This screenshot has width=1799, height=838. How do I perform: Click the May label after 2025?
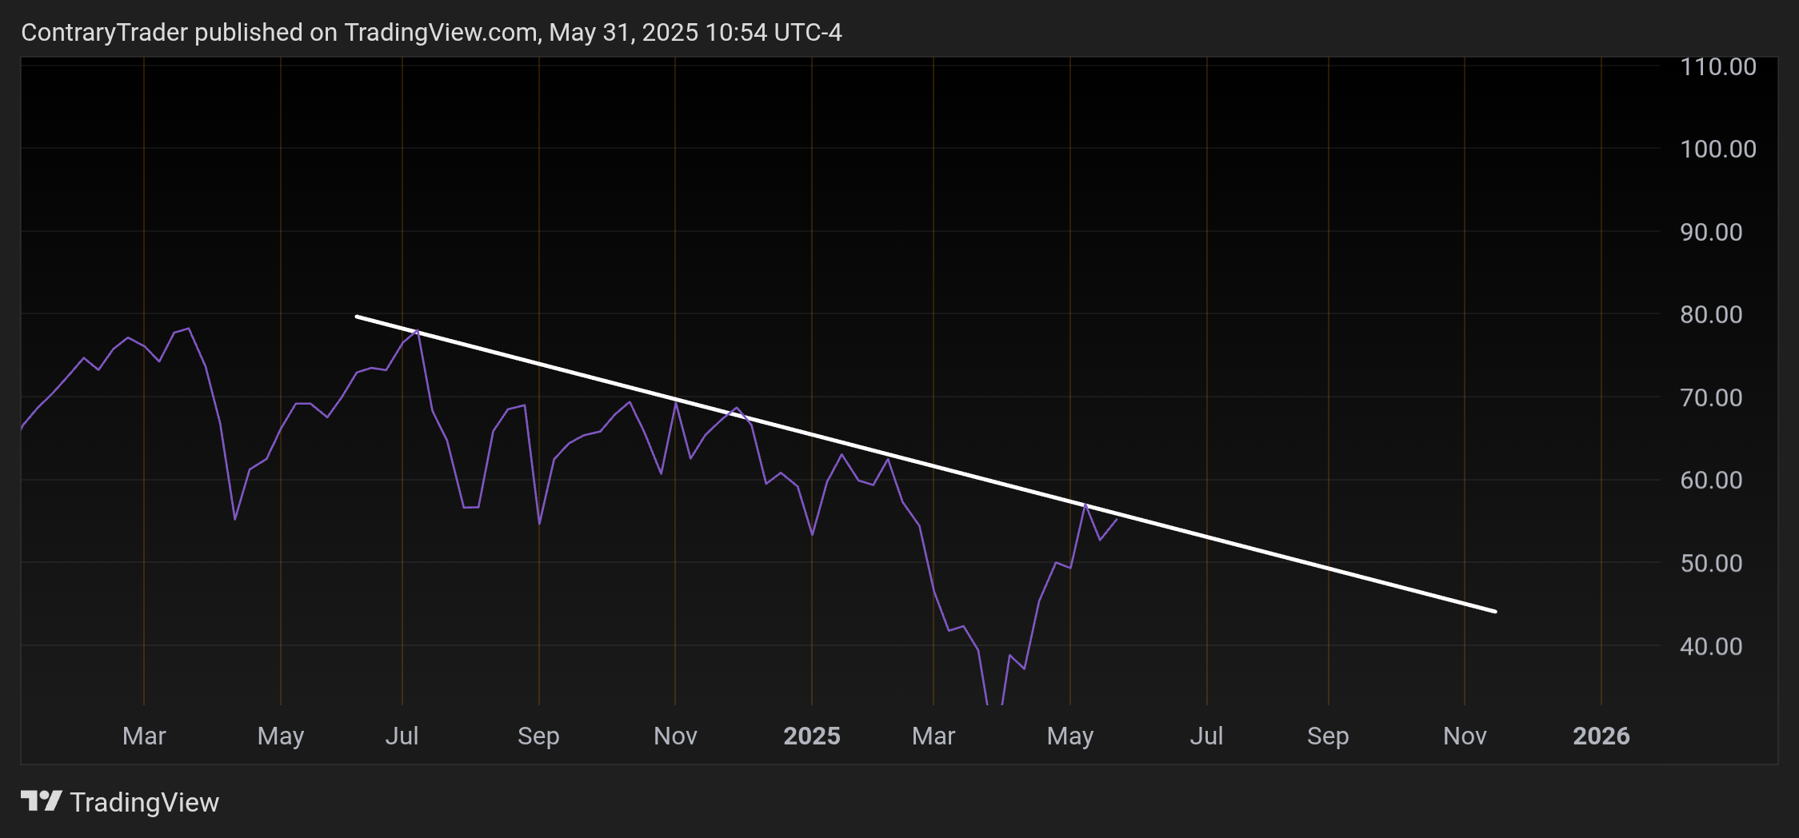coord(1070,736)
